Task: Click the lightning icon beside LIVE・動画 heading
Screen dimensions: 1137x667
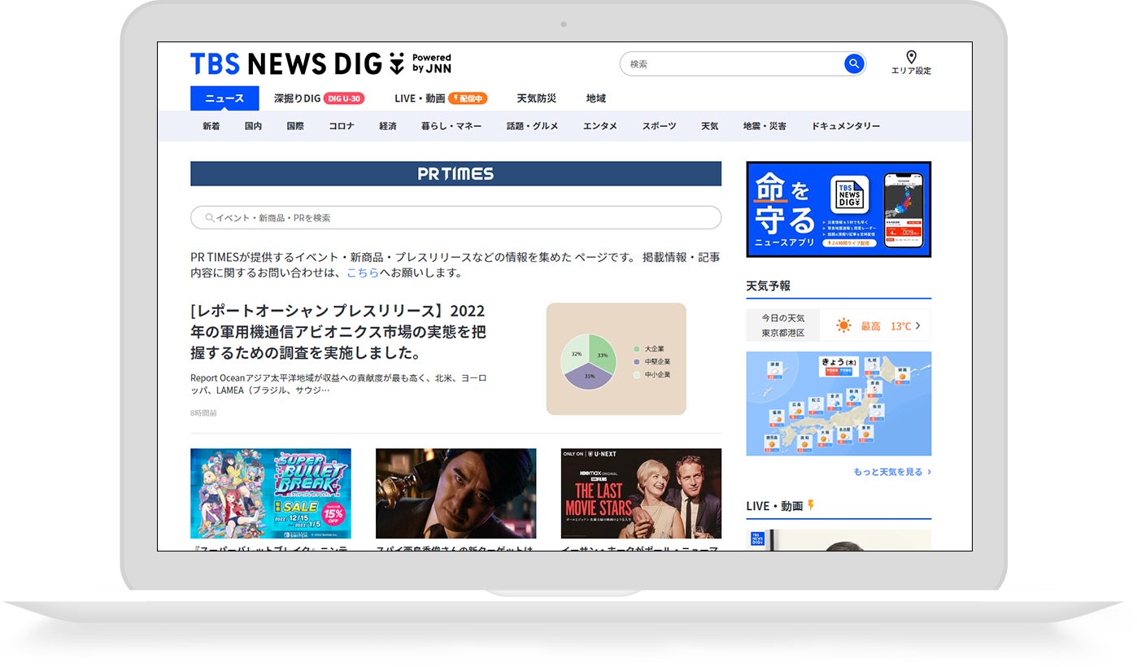Action: pos(810,505)
